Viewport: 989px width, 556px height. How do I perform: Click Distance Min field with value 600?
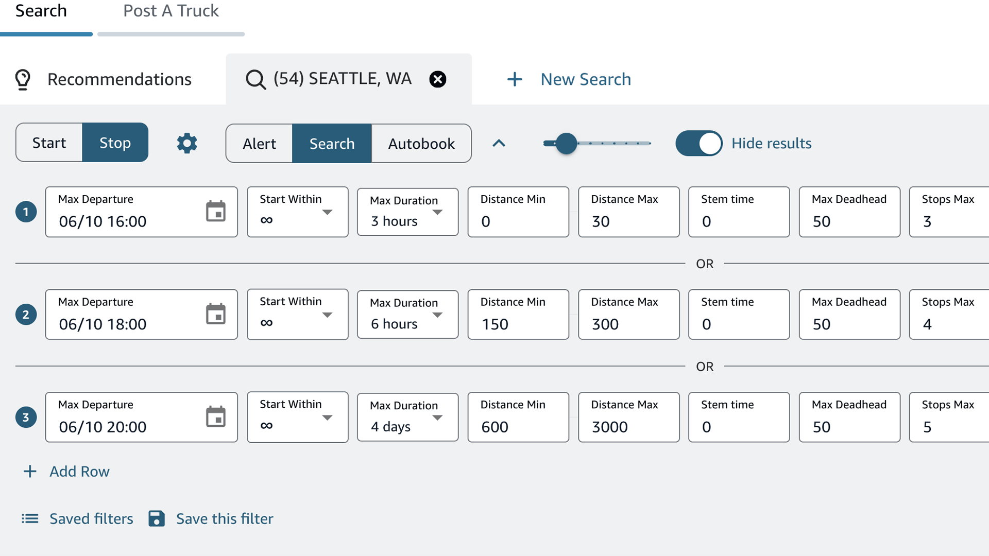(x=518, y=417)
